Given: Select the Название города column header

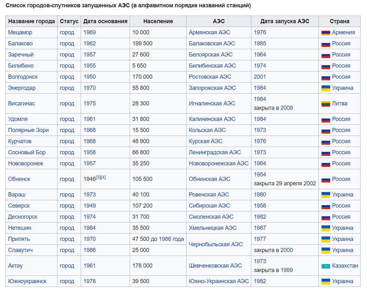Looking at the screenshot, I should [31, 21].
